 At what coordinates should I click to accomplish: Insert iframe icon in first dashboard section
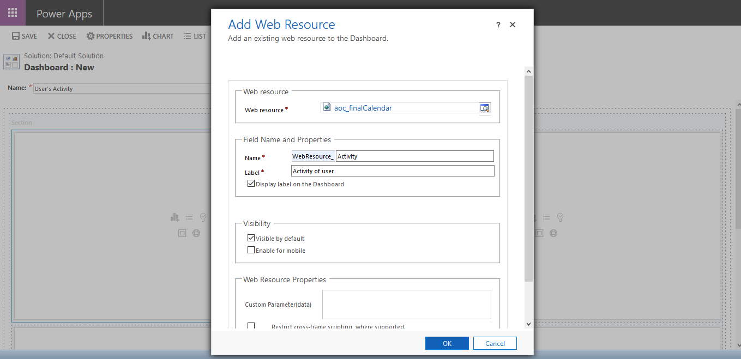pos(182,233)
